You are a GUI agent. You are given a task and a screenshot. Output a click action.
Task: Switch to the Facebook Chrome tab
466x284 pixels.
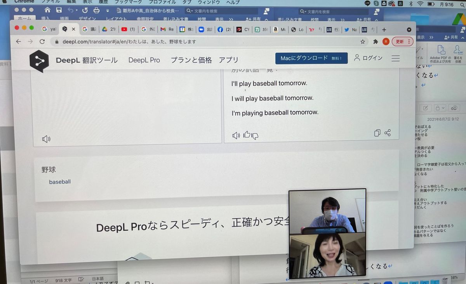225,29
